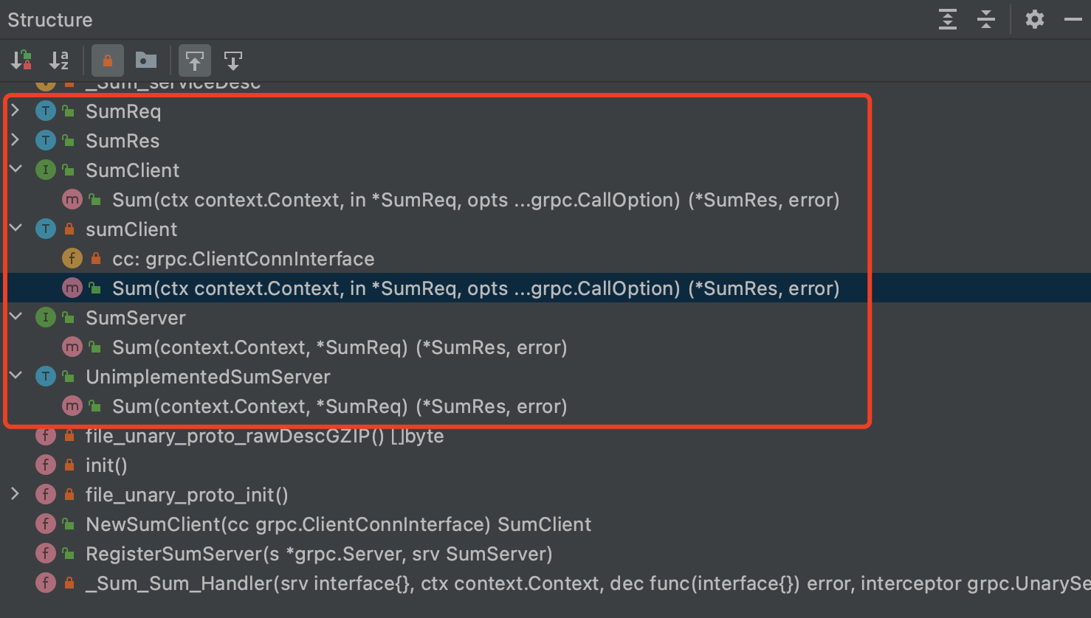Expand the SumRes tree node

16,140
